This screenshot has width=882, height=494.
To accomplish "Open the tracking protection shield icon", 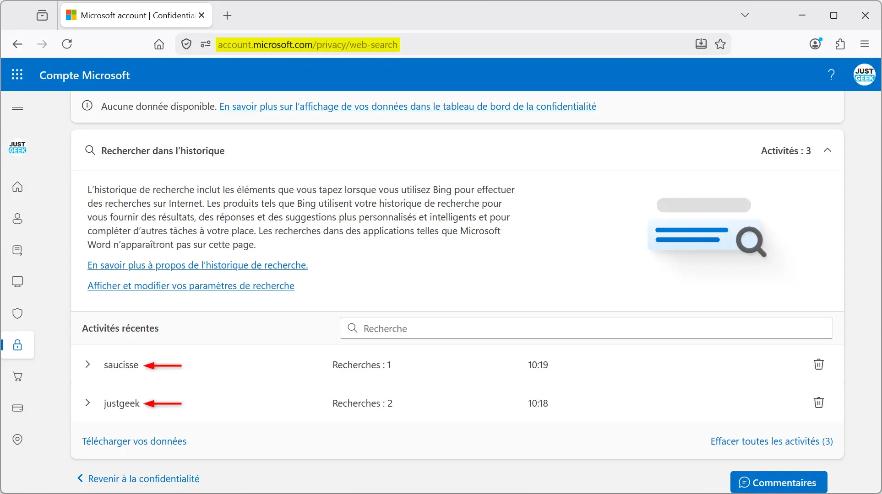I will 186,44.
